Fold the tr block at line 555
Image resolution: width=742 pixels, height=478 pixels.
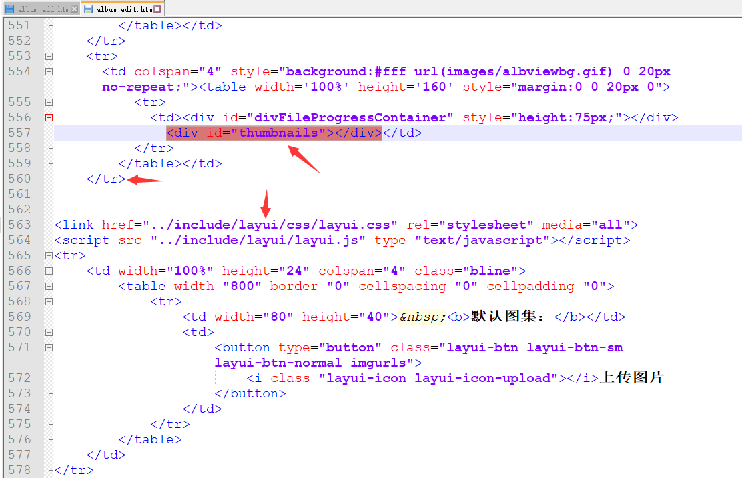click(x=49, y=102)
